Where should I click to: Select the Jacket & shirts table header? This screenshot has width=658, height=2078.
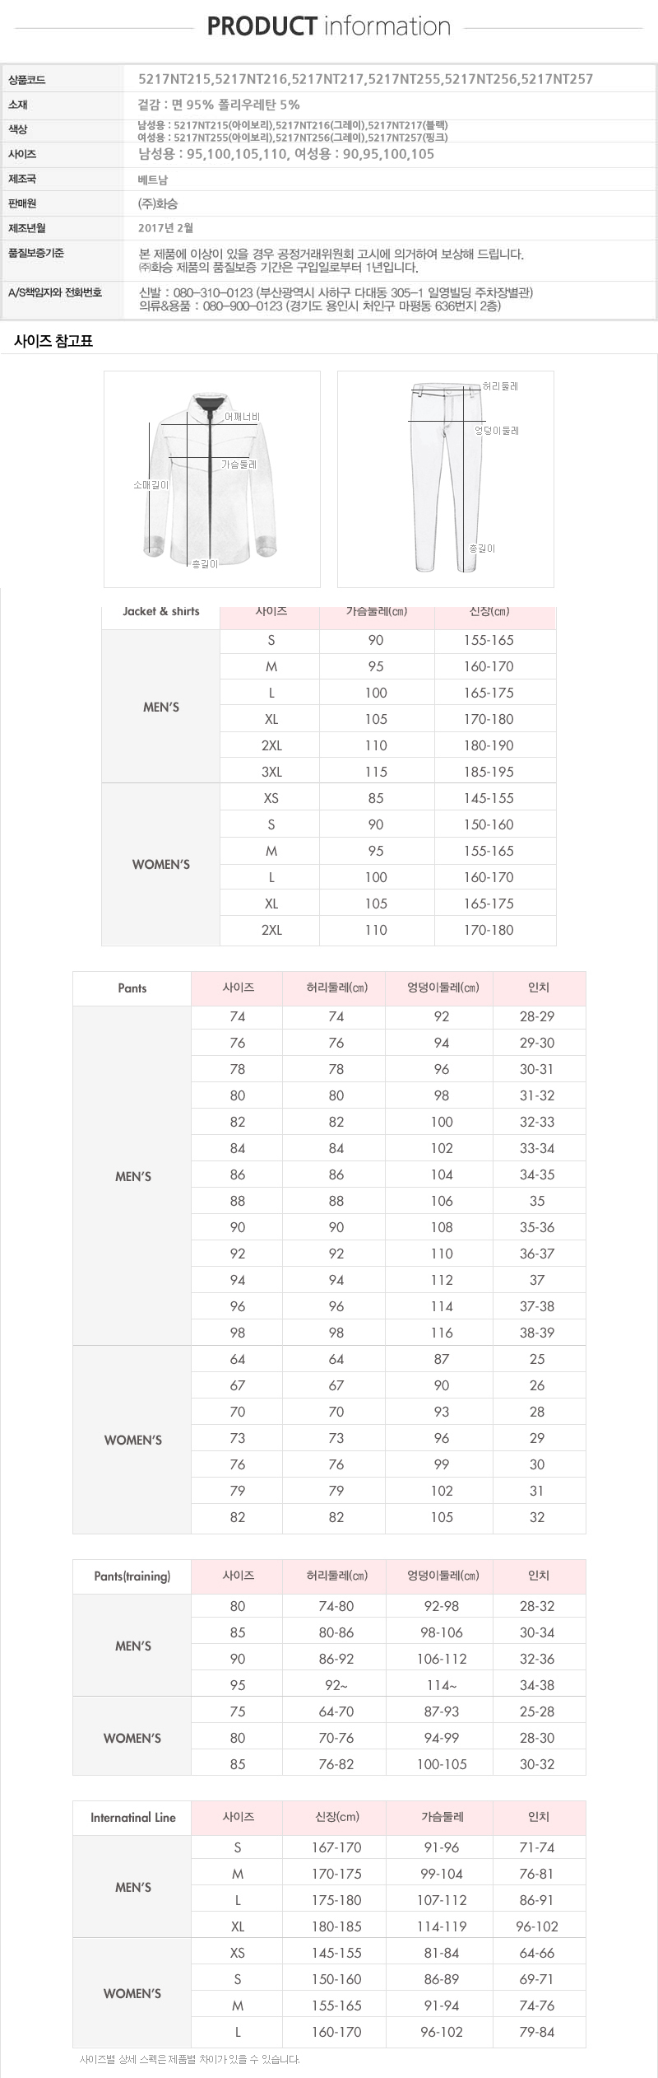tap(161, 611)
